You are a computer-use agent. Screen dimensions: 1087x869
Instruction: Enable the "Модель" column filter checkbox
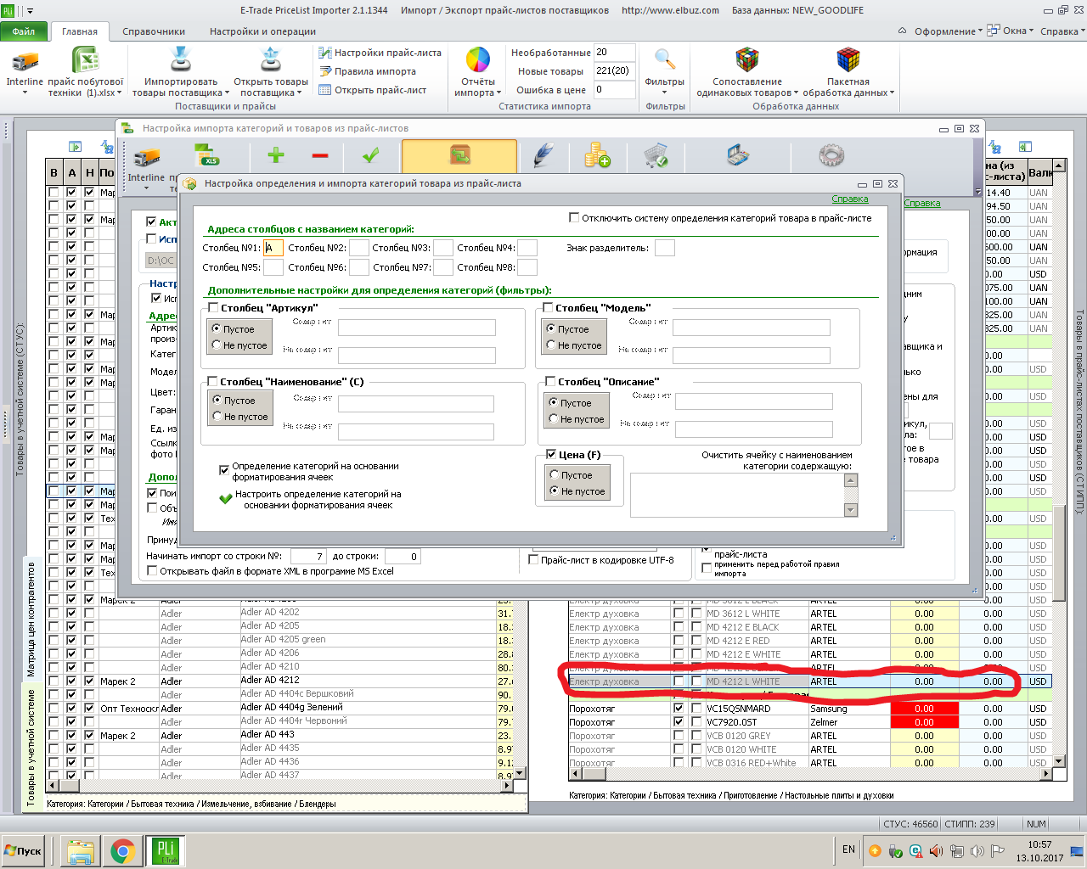click(549, 308)
